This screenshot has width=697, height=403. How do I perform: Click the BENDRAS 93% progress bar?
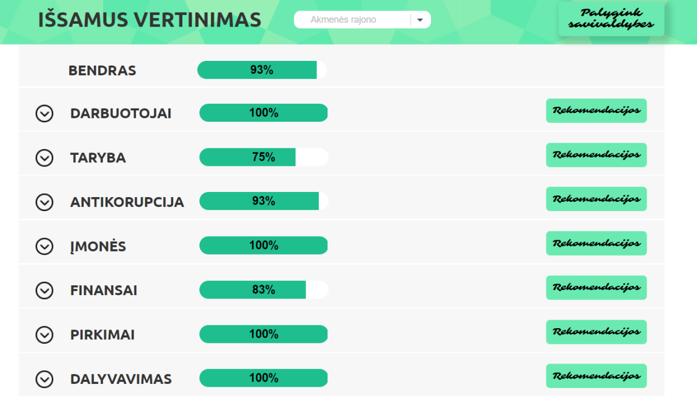[x=262, y=70]
